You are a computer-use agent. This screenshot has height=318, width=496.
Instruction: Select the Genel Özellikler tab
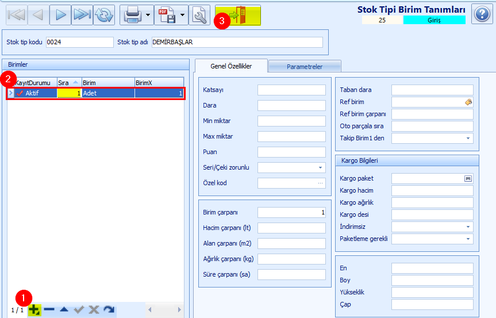coord(231,66)
